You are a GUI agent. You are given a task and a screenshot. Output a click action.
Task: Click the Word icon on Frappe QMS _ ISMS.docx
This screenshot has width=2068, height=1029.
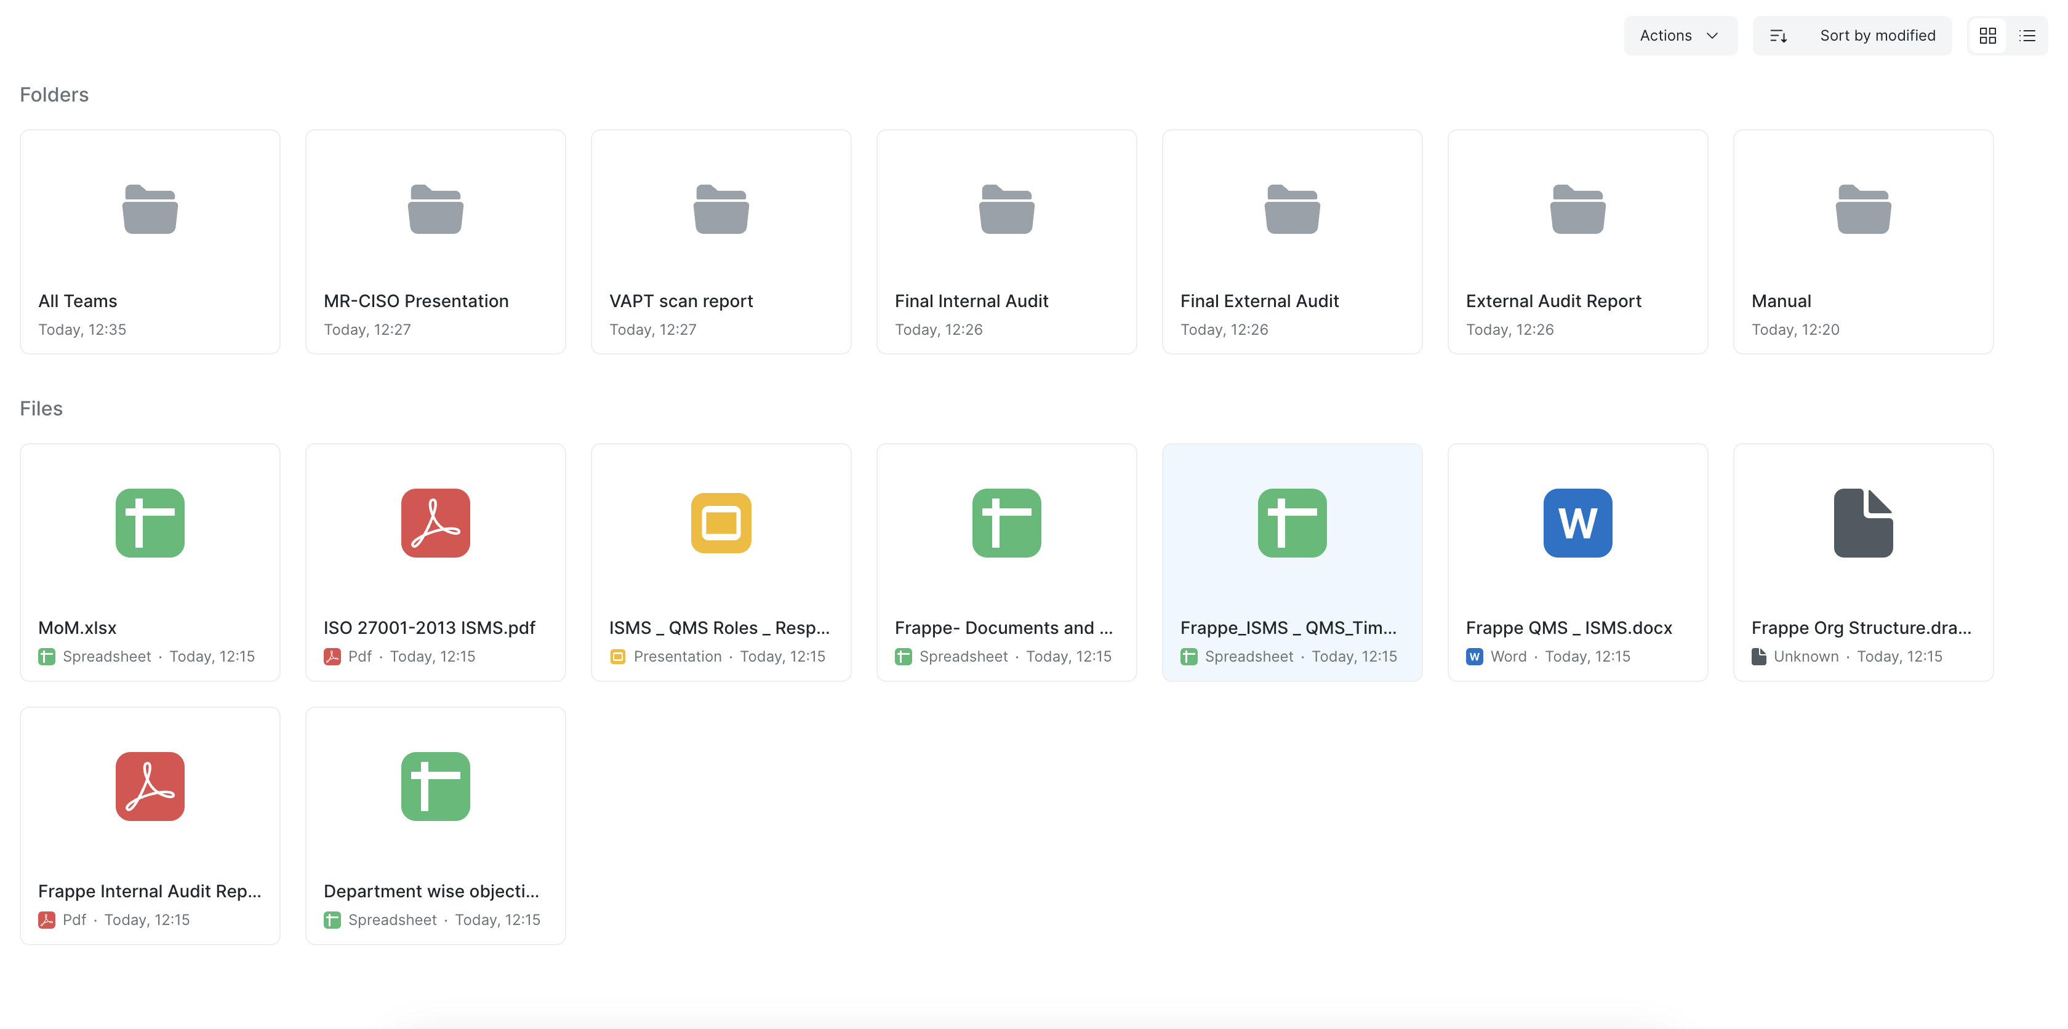click(x=1577, y=523)
